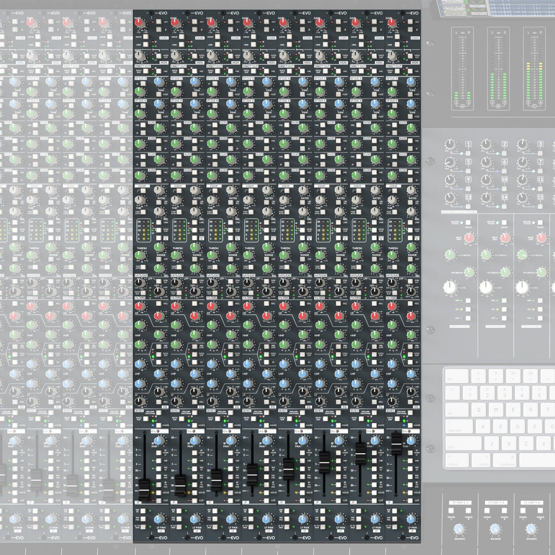Toggle bus ROUTE button on fourth highlighted strip
Viewport: 555px width, 555px height.
(x=267, y=425)
